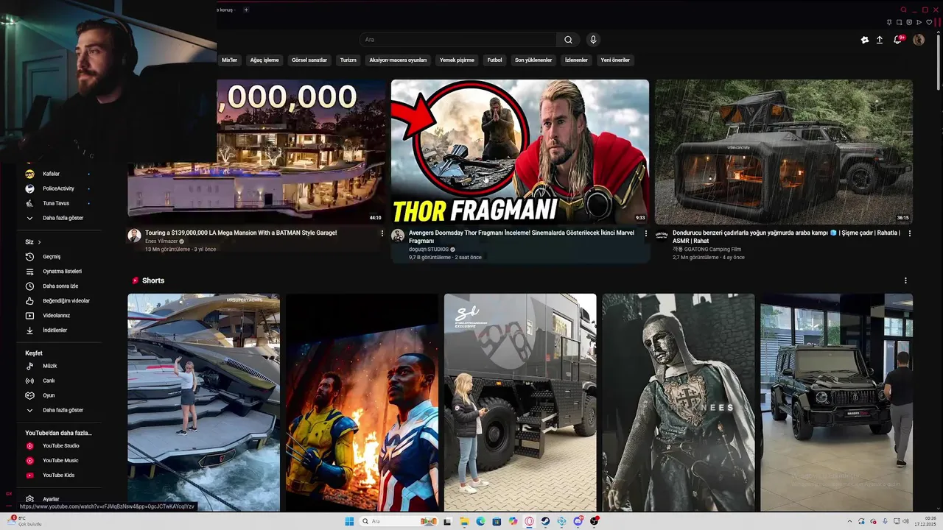Screen dimensions: 943x530
Task: Open more options for Thor Fragmanı video
Action: 646,233
